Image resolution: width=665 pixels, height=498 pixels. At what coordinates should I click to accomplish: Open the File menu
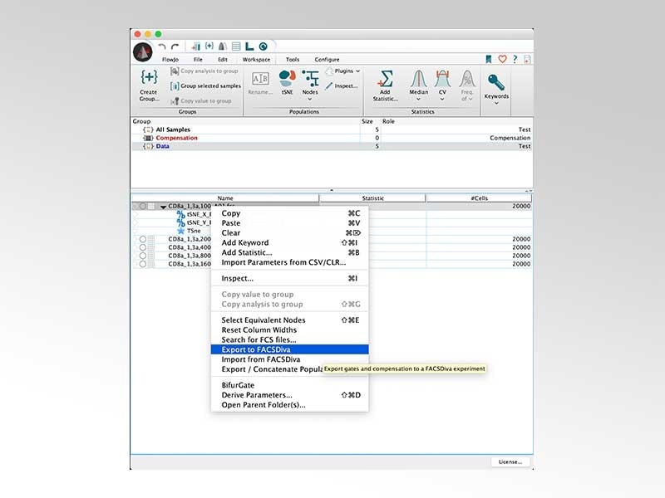tap(198, 60)
